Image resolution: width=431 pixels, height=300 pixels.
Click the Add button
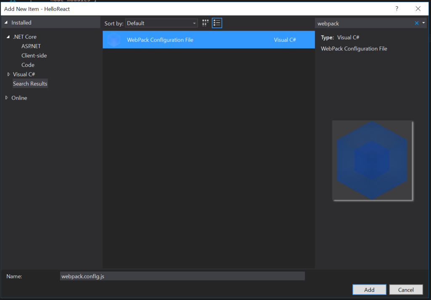coord(369,290)
